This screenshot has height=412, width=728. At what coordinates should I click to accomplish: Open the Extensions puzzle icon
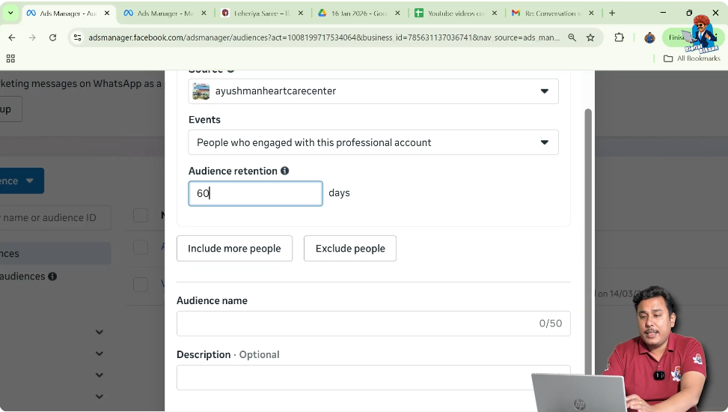tap(620, 37)
